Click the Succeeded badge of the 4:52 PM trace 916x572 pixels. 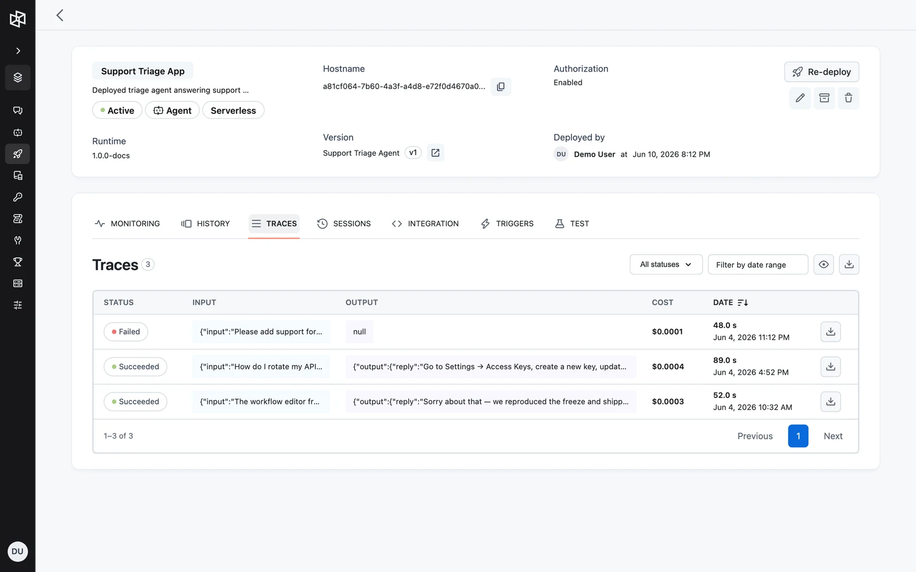[x=135, y=367]
